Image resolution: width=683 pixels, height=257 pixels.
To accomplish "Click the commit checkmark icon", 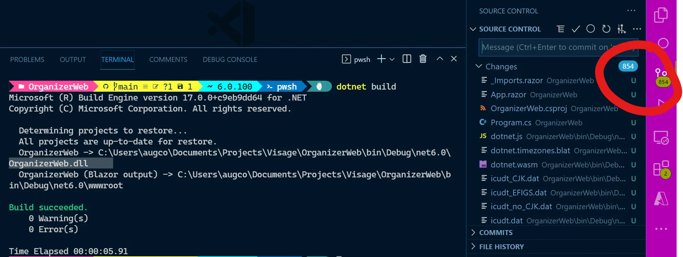I will 576,29.
